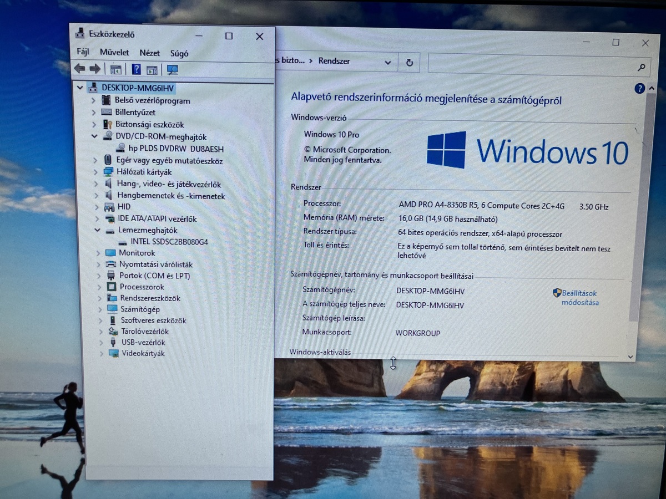Click the Belső vezérlőprogram firmware icon
The width and height of the screenshot is (666, 499).
[x=106, y=100]
